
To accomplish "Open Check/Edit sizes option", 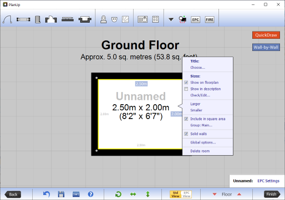I will [x=200, y=95].
